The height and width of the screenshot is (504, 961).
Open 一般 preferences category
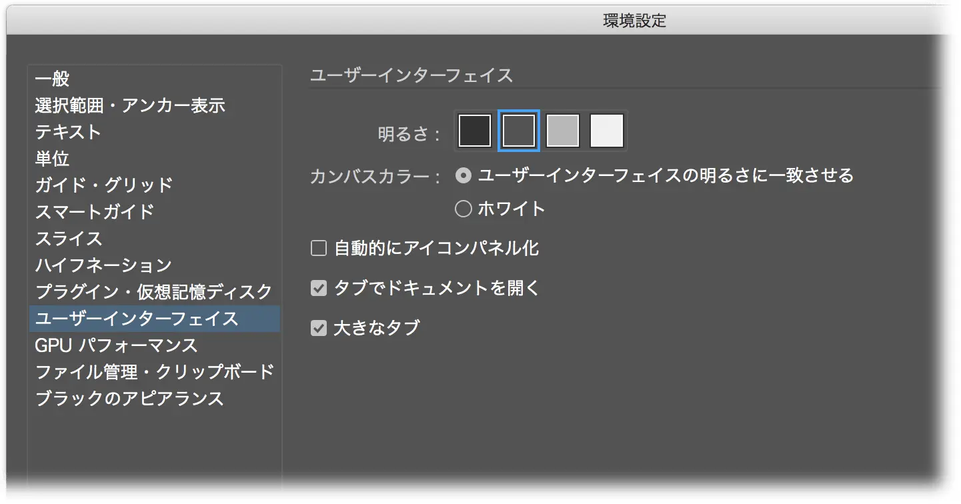[x=53, y=79]
